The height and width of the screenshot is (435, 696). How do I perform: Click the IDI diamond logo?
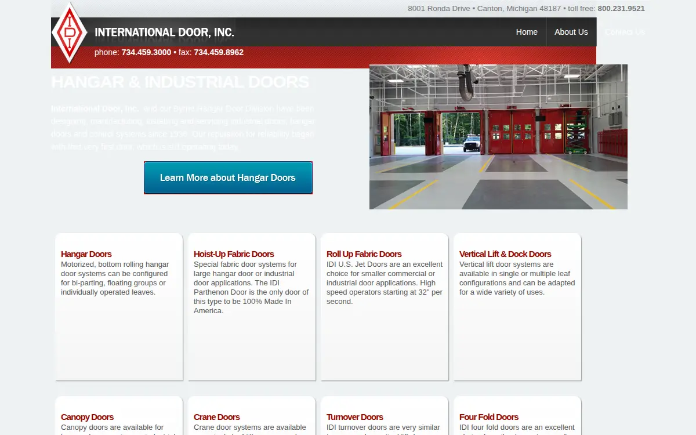70,32
